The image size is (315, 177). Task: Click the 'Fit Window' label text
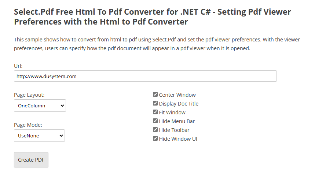tap(172, 113)
